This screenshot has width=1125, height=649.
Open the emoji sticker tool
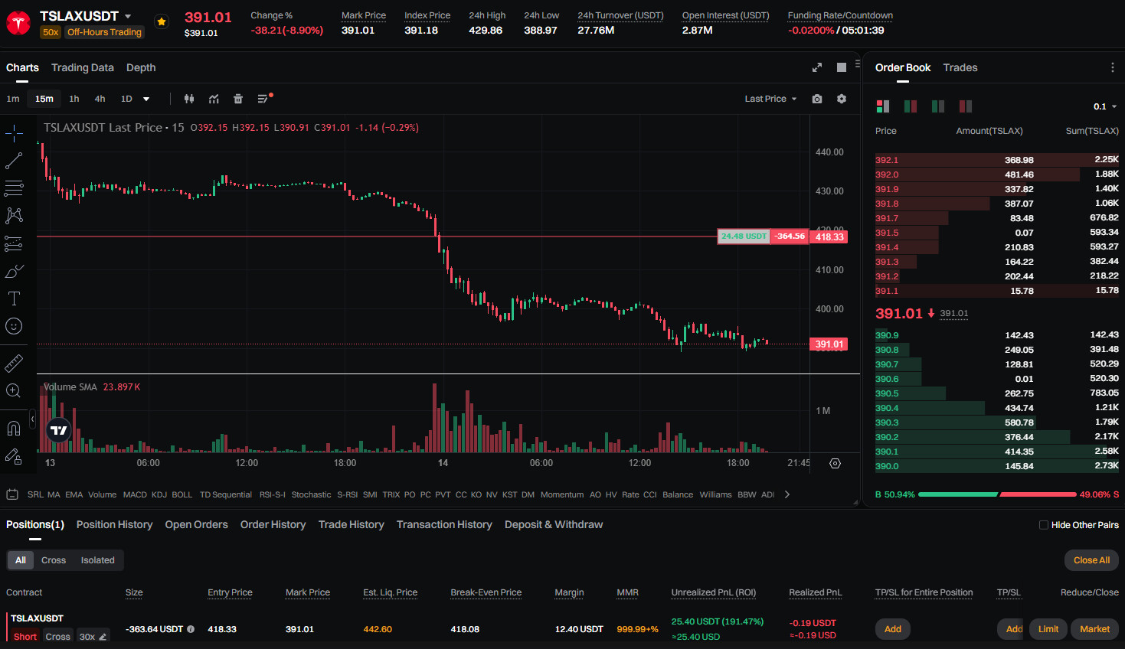tap(14, 326)
